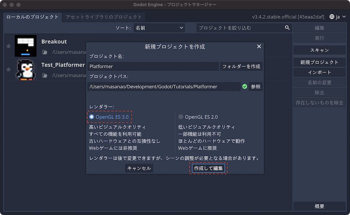Click the 参照 browse button

tap(255, 87)
